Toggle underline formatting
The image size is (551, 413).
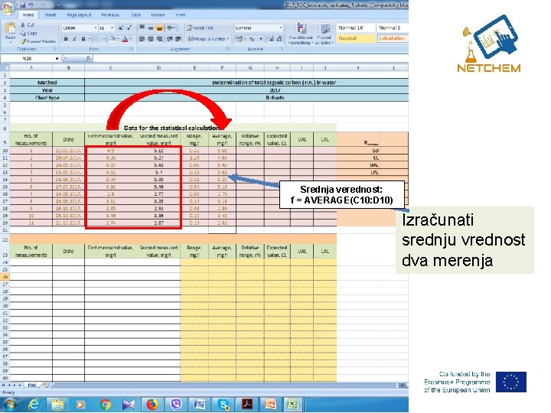(83, 39)
